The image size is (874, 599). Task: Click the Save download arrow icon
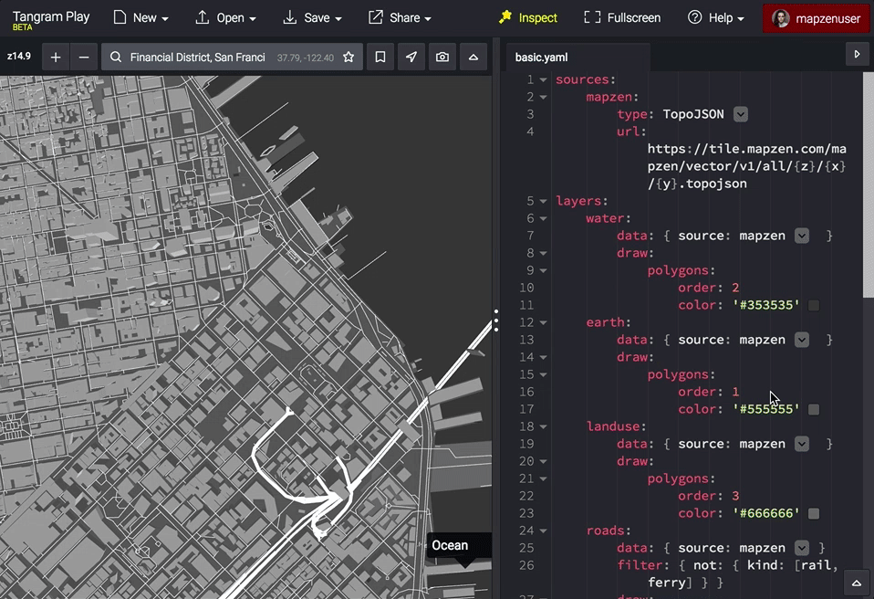(290, 17)
